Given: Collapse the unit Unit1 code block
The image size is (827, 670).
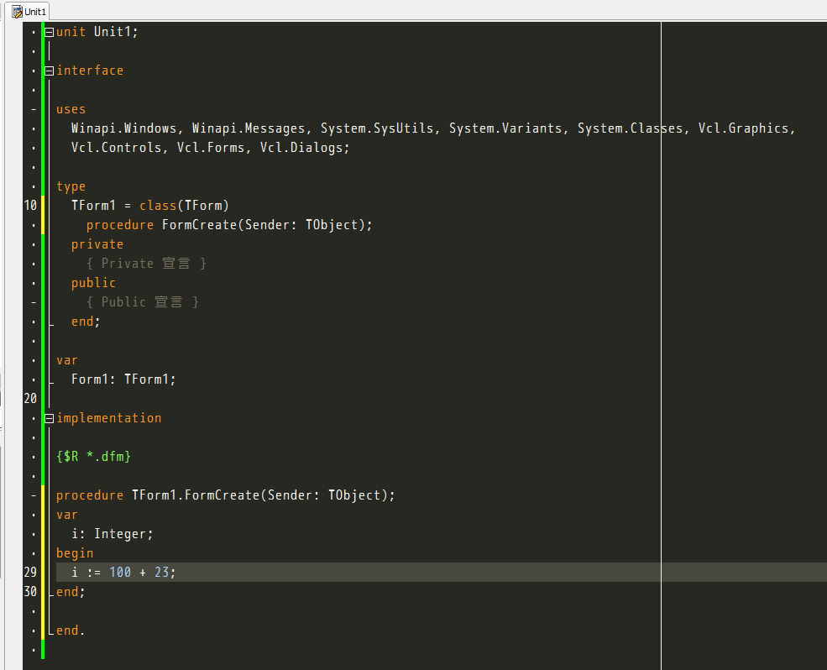Looking at the screenshot, I should (x=49, y=32).
